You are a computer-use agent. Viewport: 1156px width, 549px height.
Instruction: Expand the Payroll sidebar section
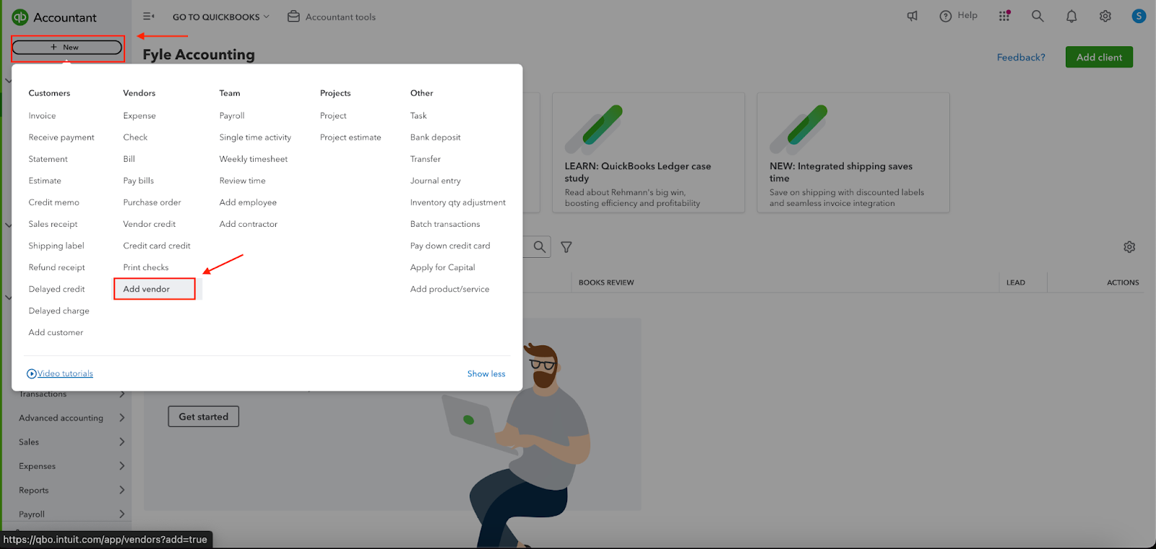click(71, 514)
